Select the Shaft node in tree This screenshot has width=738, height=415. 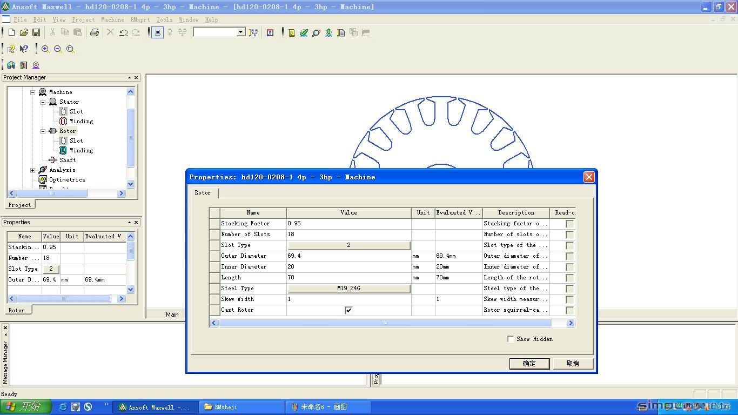tap(68, 160)
